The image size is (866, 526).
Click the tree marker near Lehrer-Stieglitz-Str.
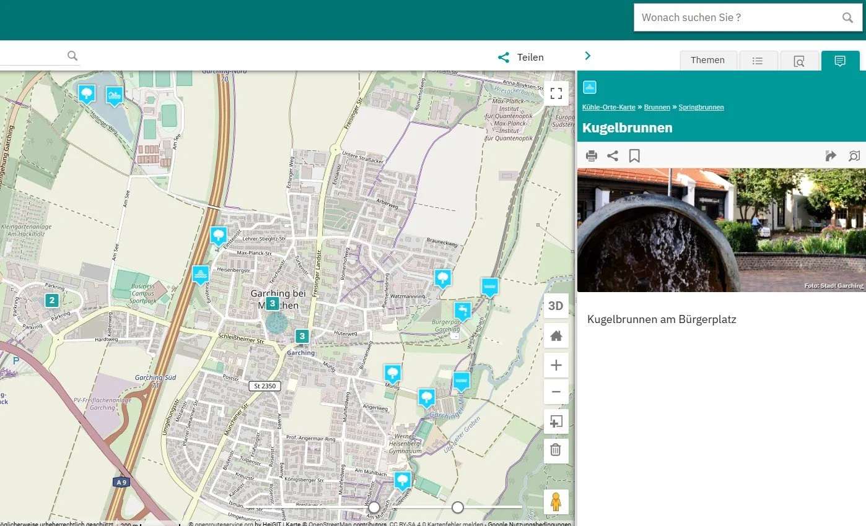coord(218,235)
